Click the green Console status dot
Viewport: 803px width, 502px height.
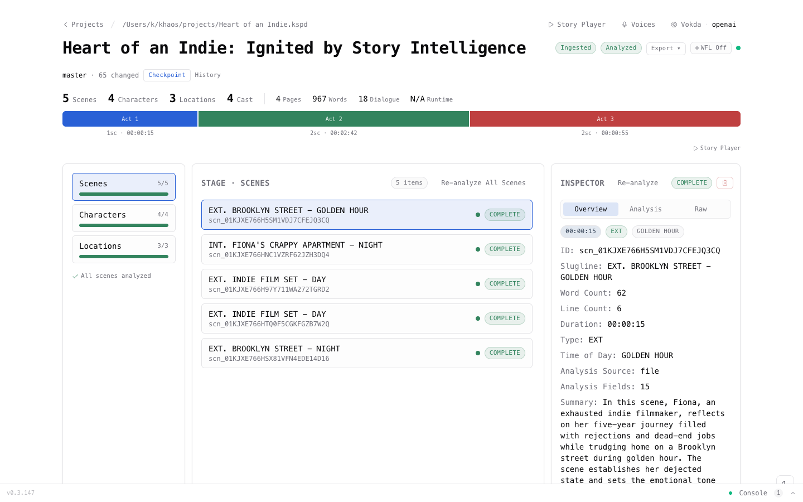pyautogui.click(x=731, y=493)
